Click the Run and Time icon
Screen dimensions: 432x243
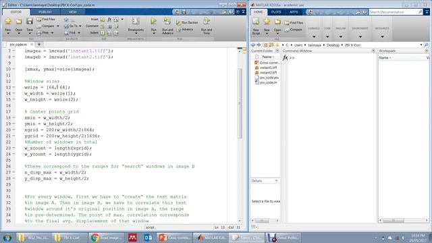[207, 21]
